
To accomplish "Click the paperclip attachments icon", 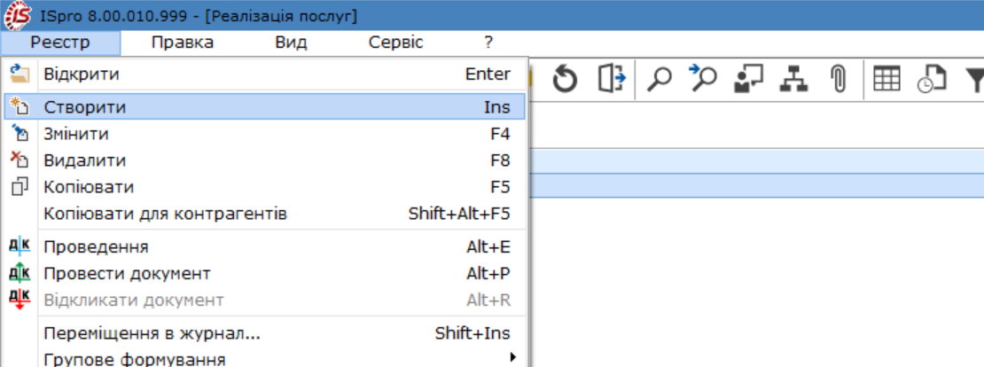I will click(x=838, y=80).
